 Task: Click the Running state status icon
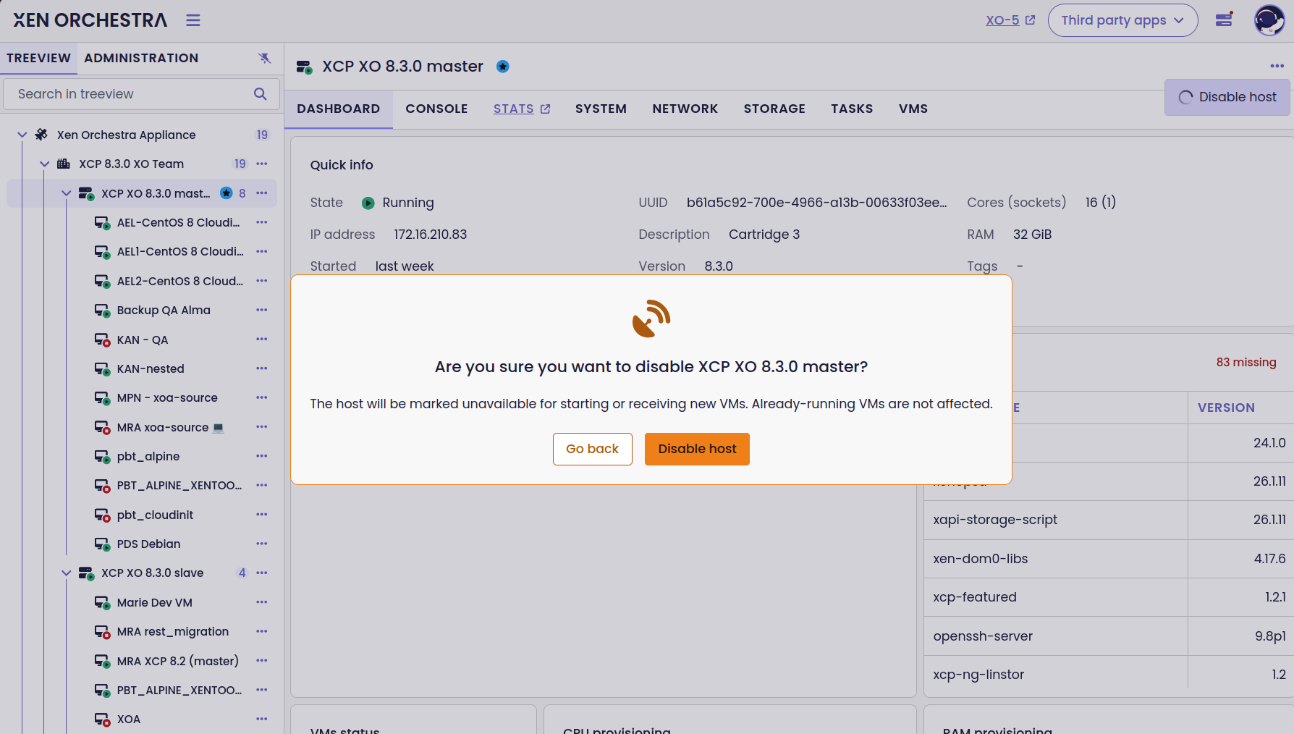tap(368, 203)
